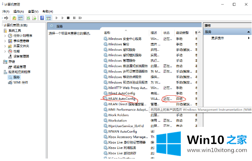The image size is (252, 161).
Task: Select 服务和应用程序 tree node
Action: coord(20,72)
